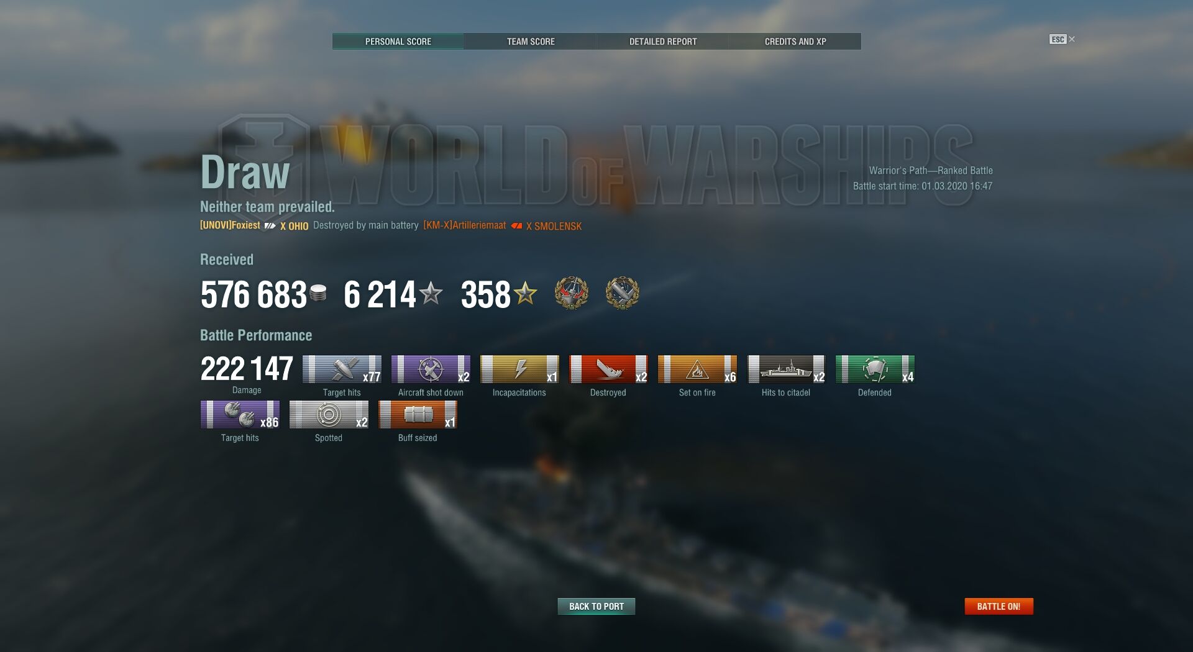
Task: Click the Defended ribbon icon
Action: click(875, 369)
